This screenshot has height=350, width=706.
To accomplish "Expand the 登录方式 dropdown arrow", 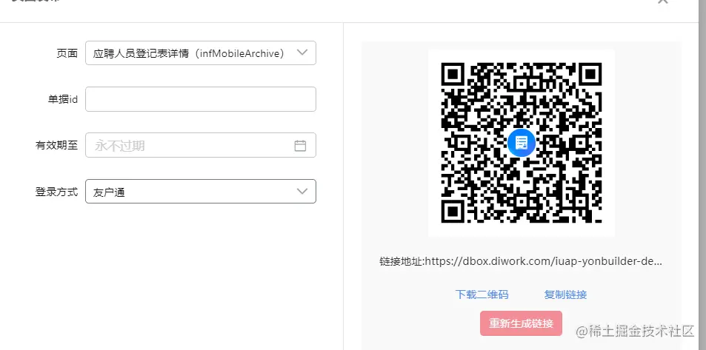I will pos(302,192).
